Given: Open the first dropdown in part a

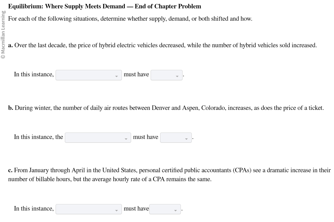Looking at the screenshot, I should tap(89, 74).
